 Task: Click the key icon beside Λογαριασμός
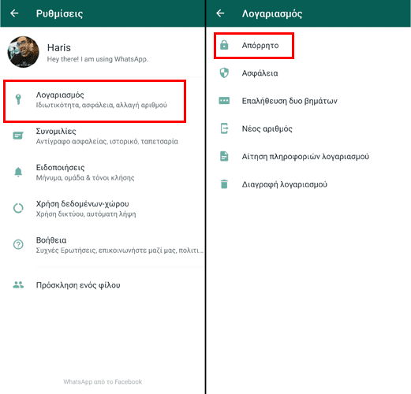18,99
